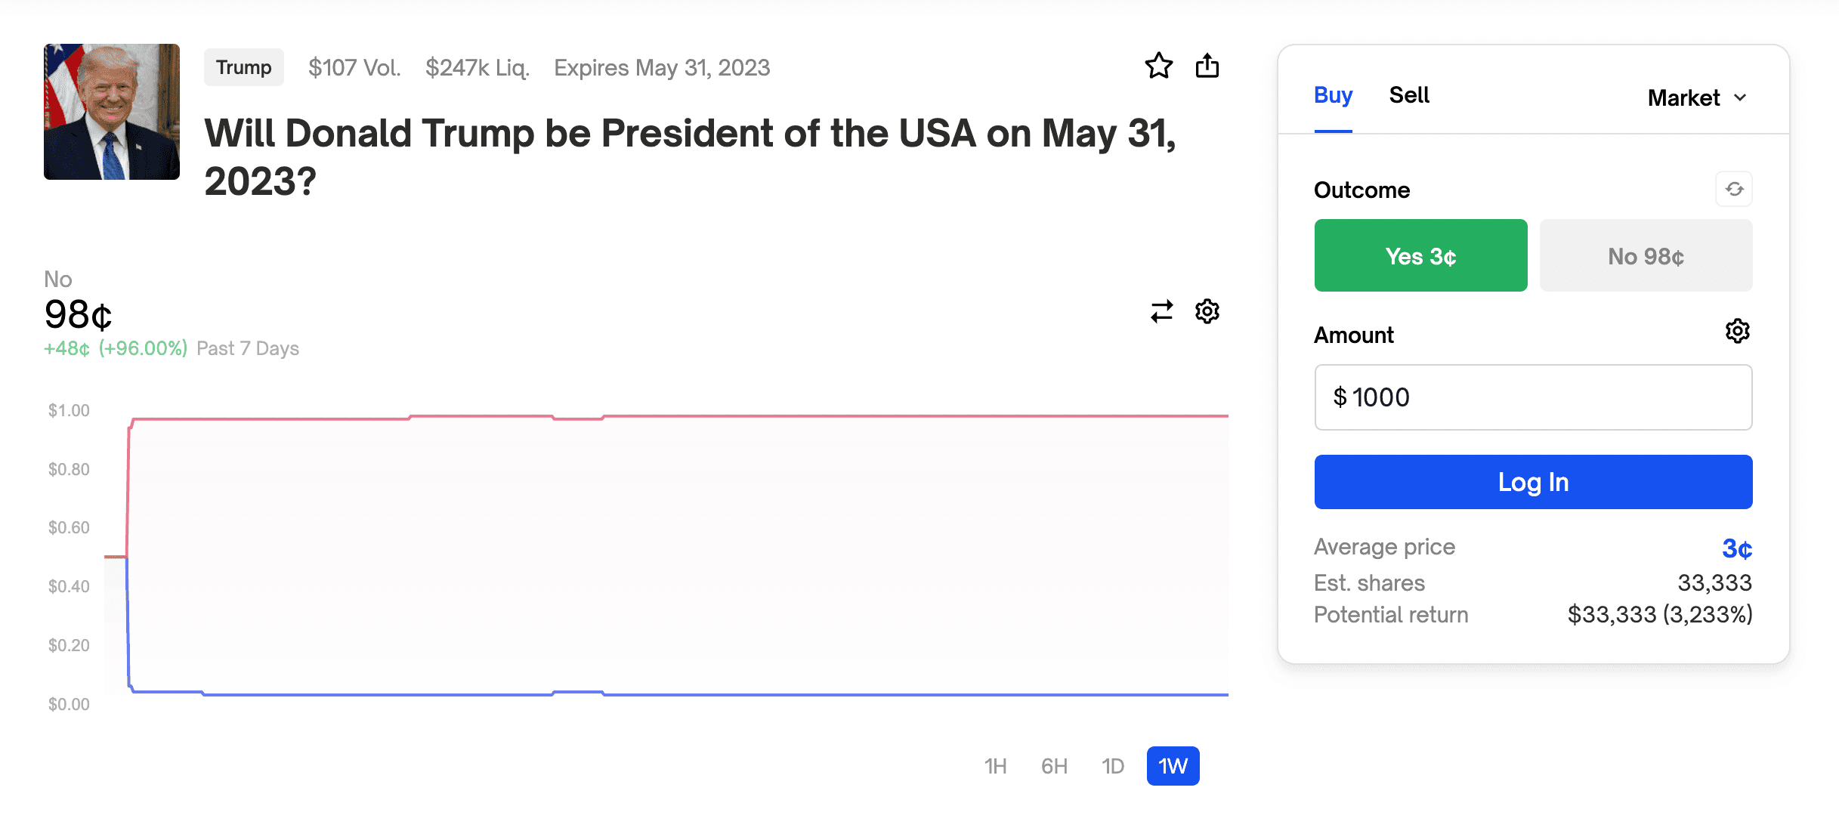Select the Yes 3¢ outcome
Image resolution: width=1839 pixels, height=837 pixels.
click(x=1420, y=255)
